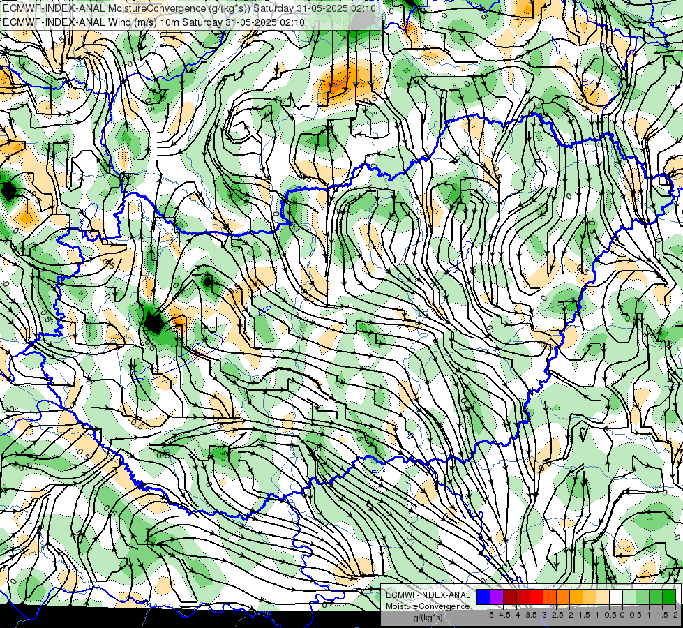Pick the pale peach swatch between -1 and -0.5

[603, 597]
